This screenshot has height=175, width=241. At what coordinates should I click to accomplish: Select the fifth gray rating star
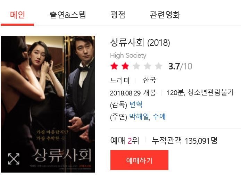pos(158,66)
